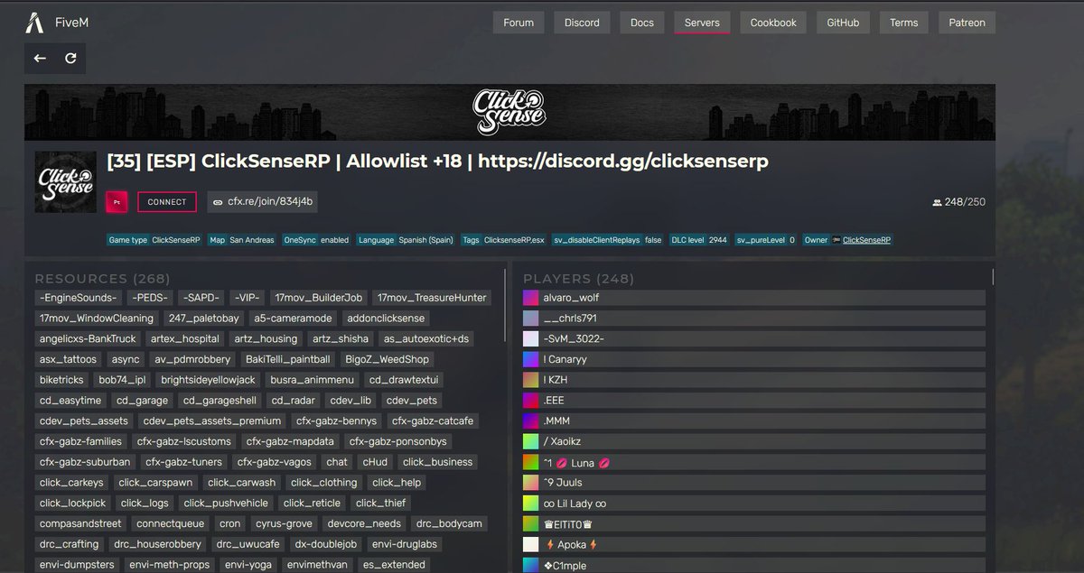Click the connectqueue resource tag
The height and width of the screenshot is (573, 1084).
172,524
